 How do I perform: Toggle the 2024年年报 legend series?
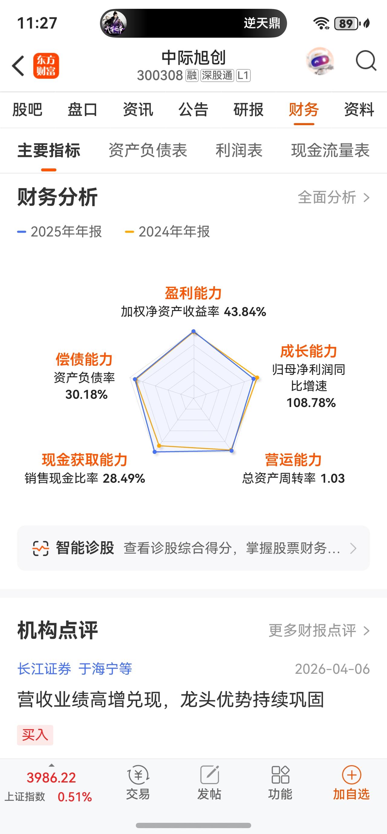(167, 232)
